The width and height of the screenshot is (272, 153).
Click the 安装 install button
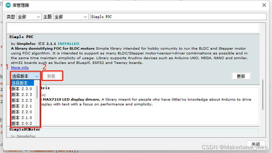pyautogui.click(x=51, y=76)
